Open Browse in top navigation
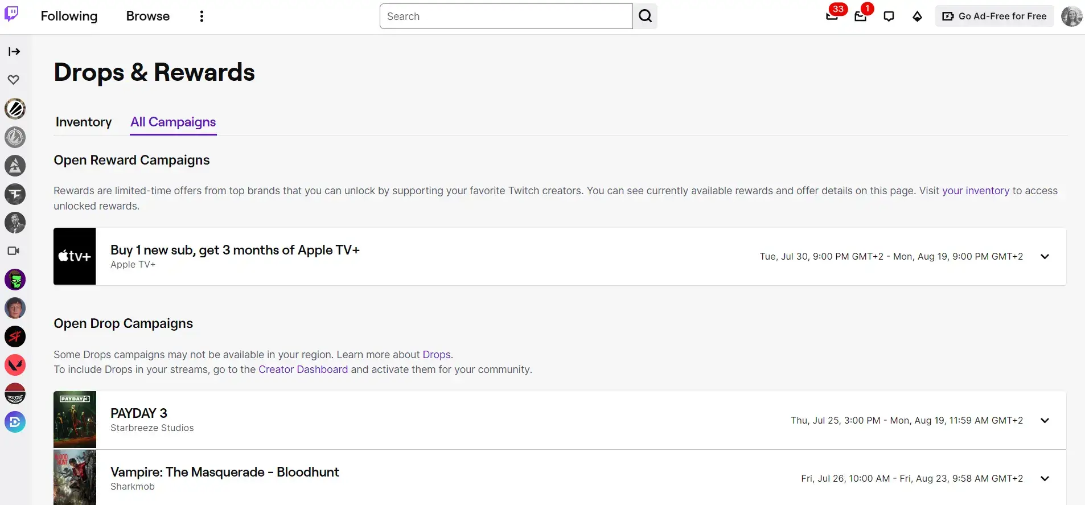This screenshot has height=505, width=1085. [x=148, y=16]
